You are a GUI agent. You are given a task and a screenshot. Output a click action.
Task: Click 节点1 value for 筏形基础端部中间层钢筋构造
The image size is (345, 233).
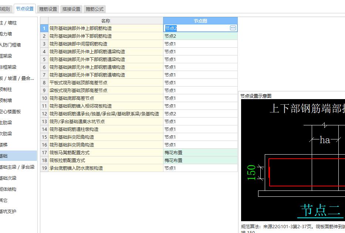(x=200, y=44)
